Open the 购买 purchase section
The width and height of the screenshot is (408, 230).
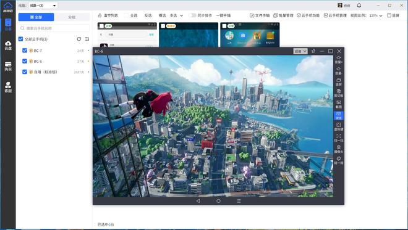tap(8, 66)
